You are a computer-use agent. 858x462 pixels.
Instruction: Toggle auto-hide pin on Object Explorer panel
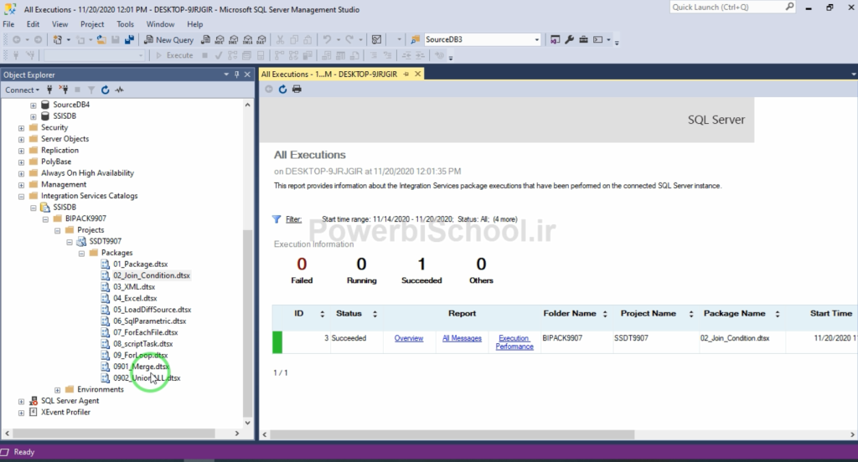236,74
